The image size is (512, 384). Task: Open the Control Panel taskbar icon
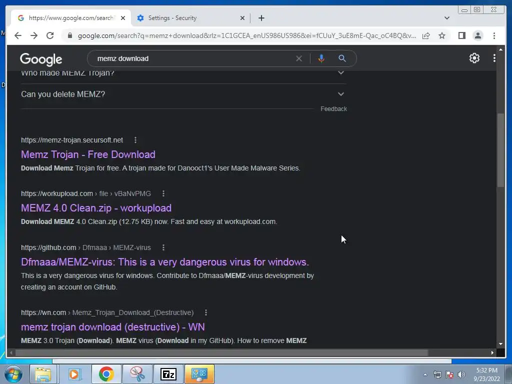199,374
